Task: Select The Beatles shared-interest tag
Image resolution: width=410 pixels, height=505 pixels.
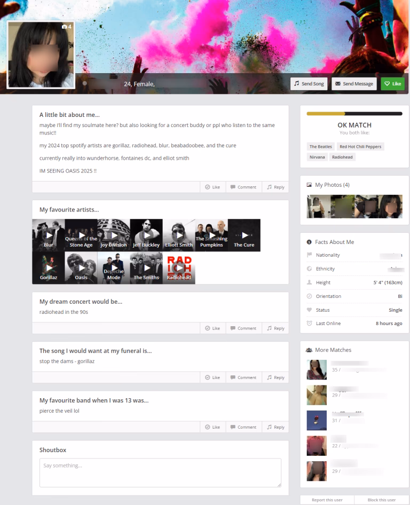Action: coord(321,146)
